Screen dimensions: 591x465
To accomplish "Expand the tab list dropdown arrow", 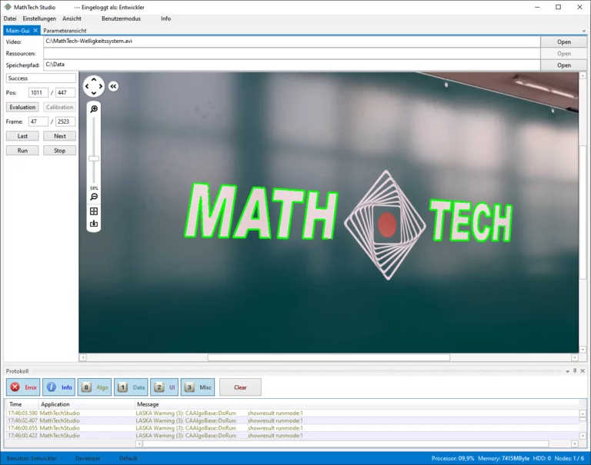I will (584, 31).
